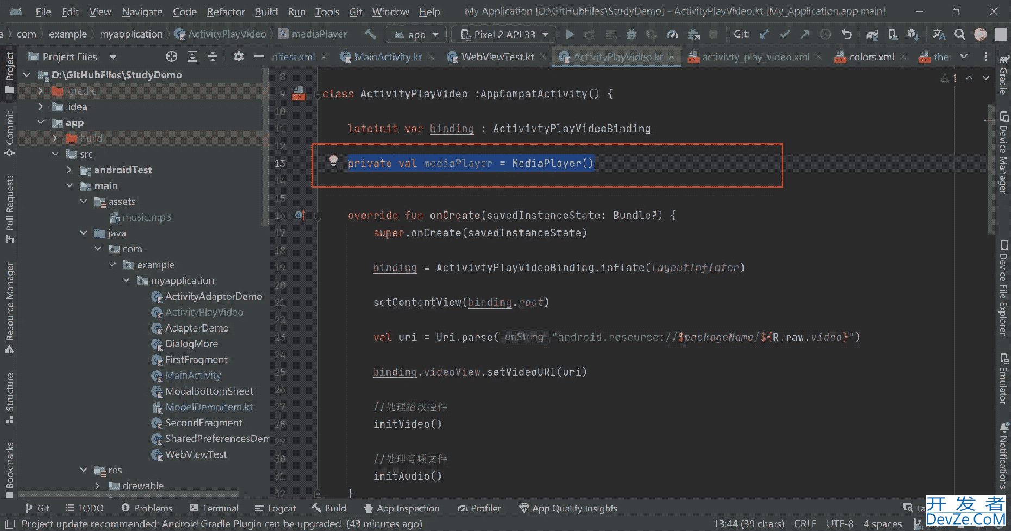The image size is (1011, 531).
Task: Open the Logcat tool window
Action: (275, 508)
